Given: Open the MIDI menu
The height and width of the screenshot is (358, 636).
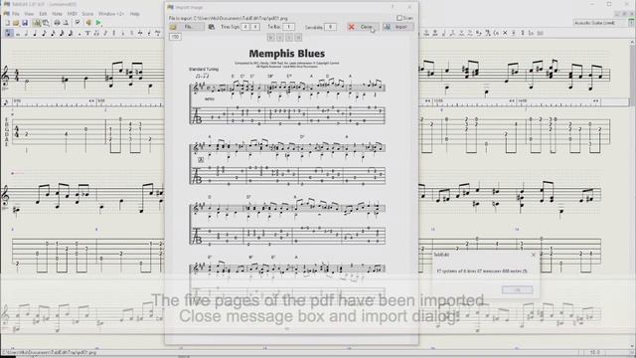Looking at the screenshot, I should tap(73, 14).
